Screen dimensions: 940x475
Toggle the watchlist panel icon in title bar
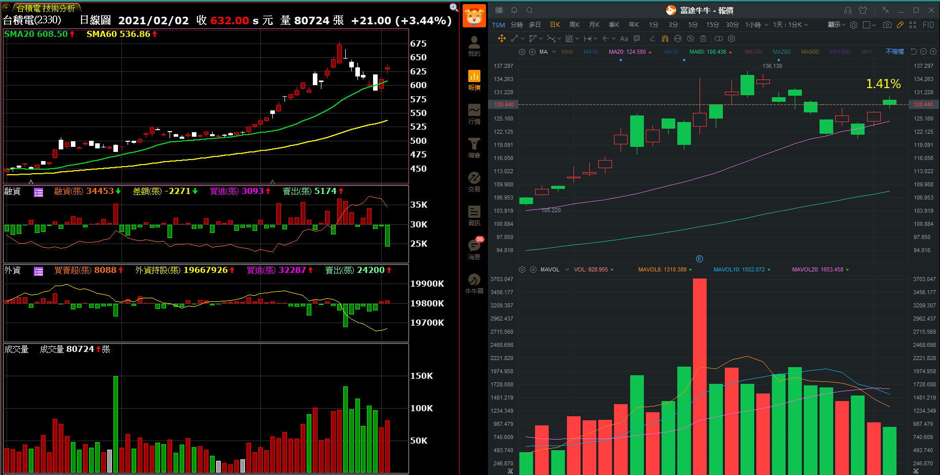tap(499, 10)
